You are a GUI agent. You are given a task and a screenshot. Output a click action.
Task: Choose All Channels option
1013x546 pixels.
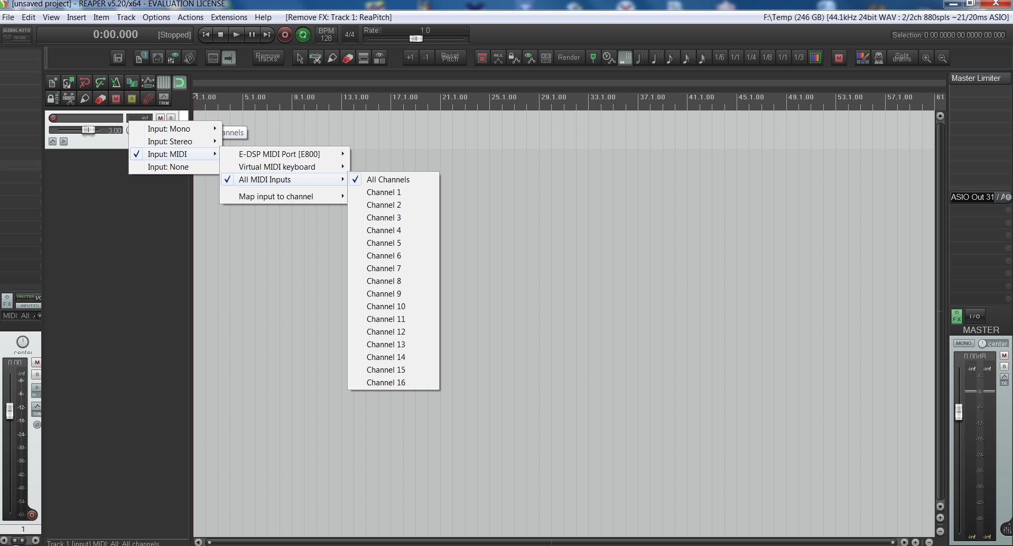(x=394, y=179)
